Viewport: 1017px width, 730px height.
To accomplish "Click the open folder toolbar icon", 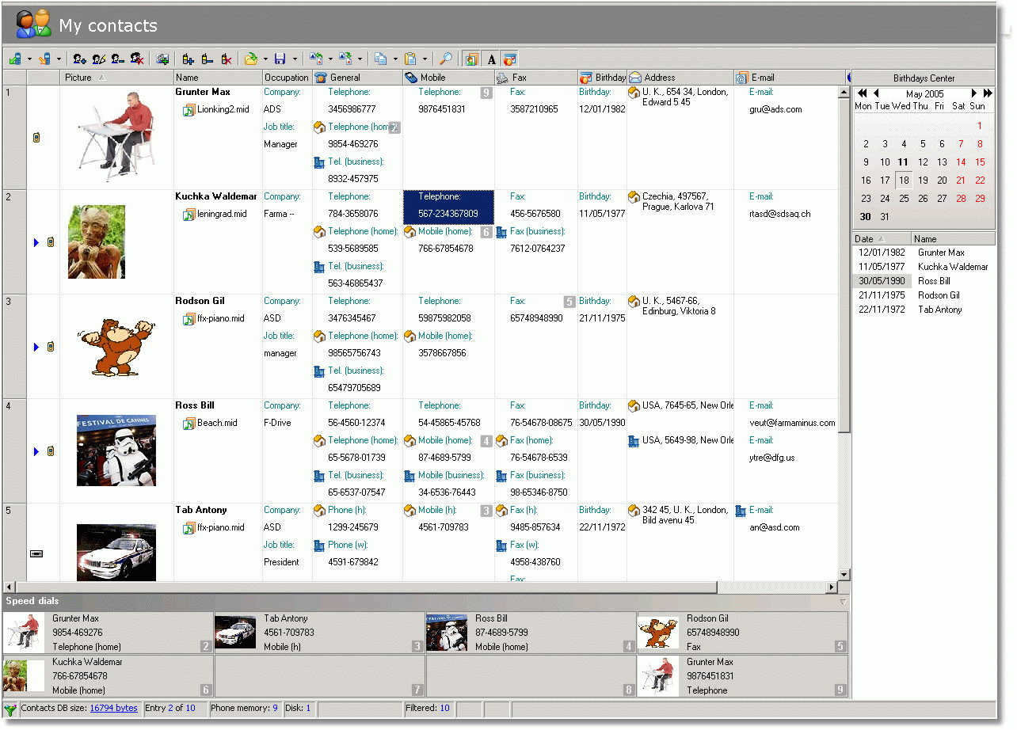I will point(251,59).
